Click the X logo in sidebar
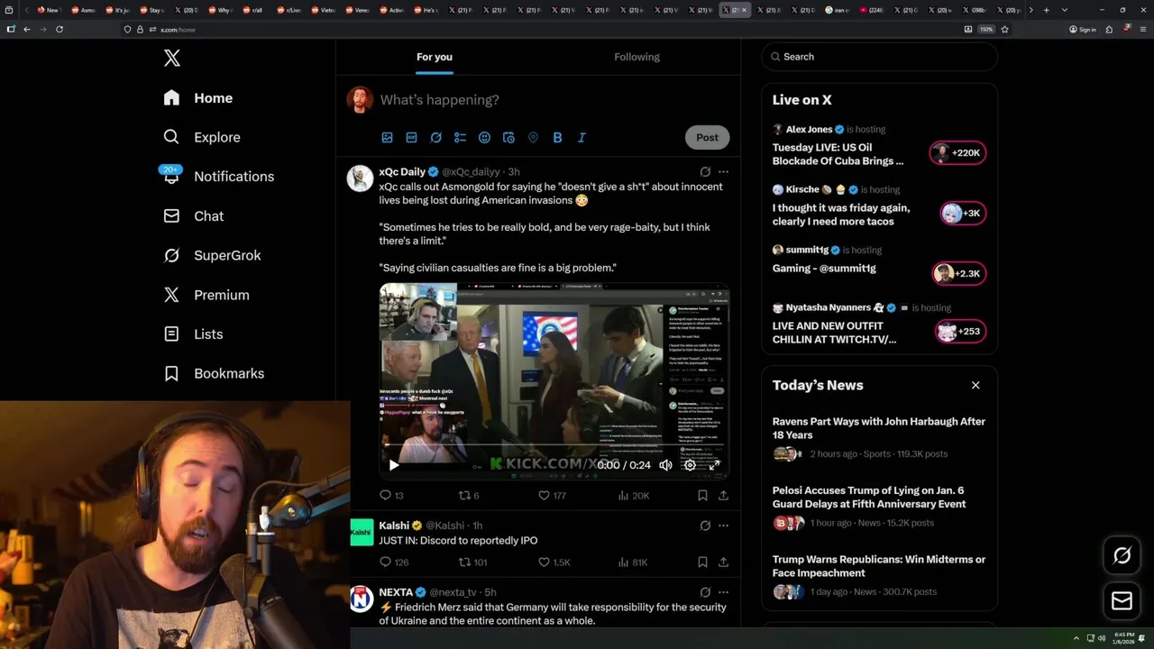This screenshot has height=649, width=1154. [172, 59]
